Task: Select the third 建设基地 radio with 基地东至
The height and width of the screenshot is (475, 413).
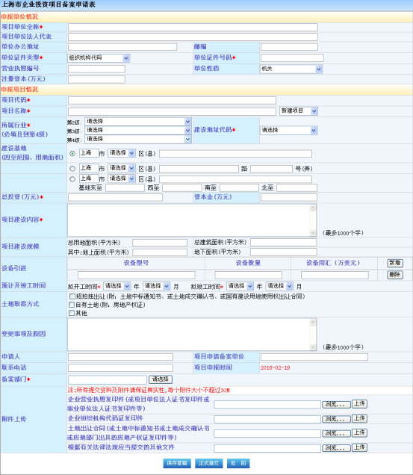Action: click(x=72, y=179)
